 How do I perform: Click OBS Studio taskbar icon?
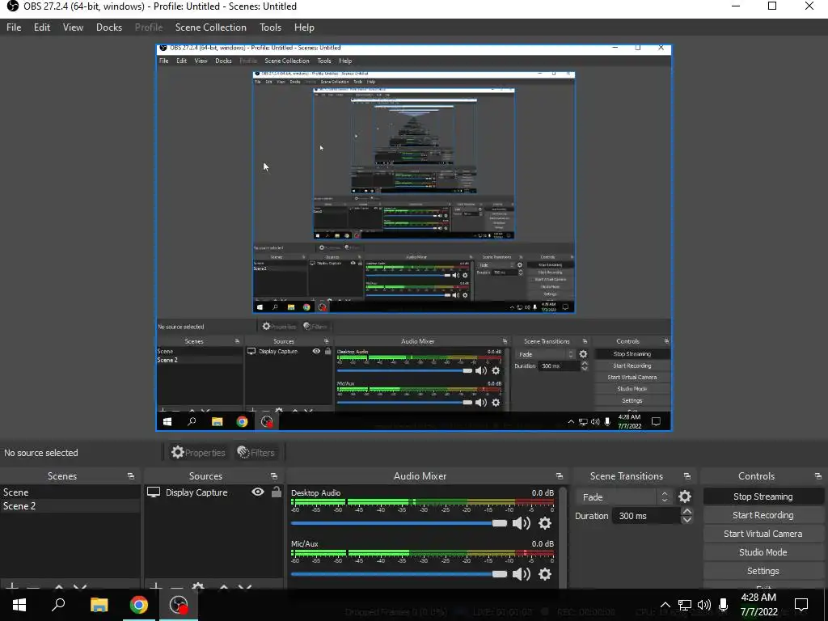click(179, 605)
